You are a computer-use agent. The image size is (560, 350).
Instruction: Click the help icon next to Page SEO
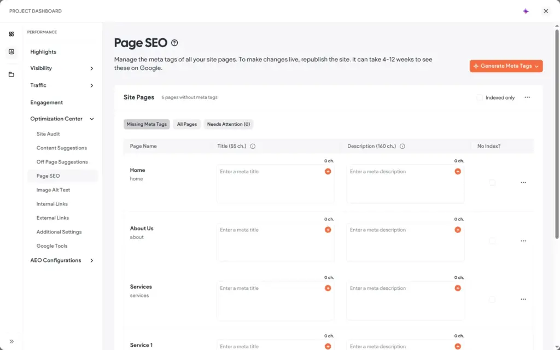coord(174,43)
